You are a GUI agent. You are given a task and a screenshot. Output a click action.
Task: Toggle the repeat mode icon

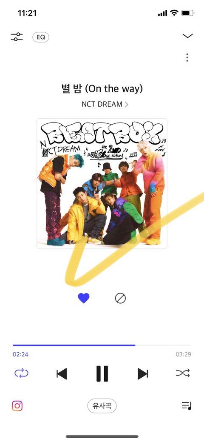21,373
